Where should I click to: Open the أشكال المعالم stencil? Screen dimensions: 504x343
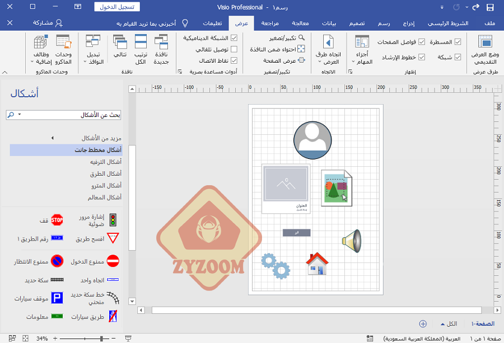tap(105, 197)
